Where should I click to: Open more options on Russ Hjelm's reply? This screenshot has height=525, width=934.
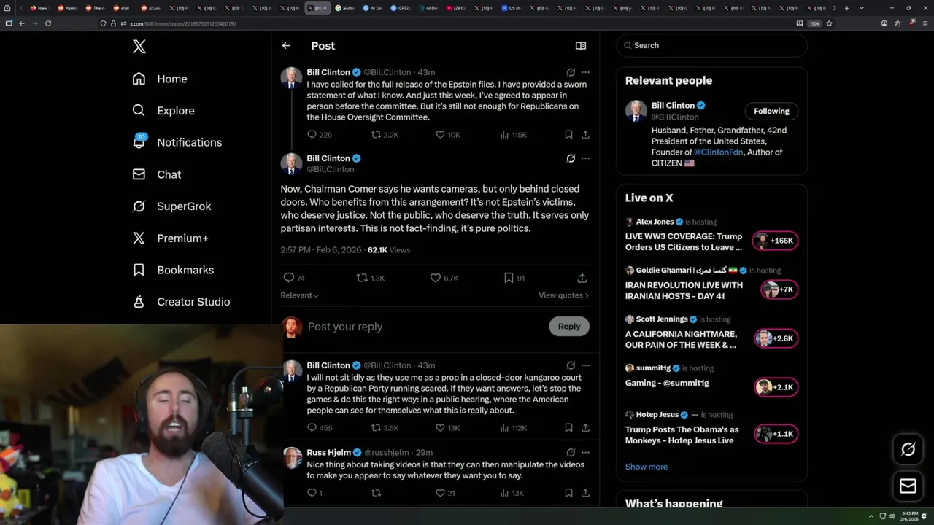[585, 453]
